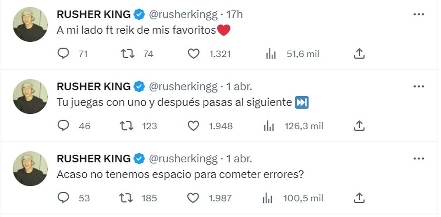This screenshot has width=441, height=217.
Task: View analytics showing 51,6 mil views
Action: point(271,54)
